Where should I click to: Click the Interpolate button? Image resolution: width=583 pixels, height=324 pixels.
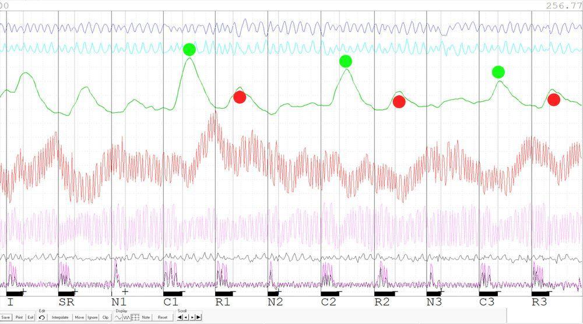click(60, 318)
